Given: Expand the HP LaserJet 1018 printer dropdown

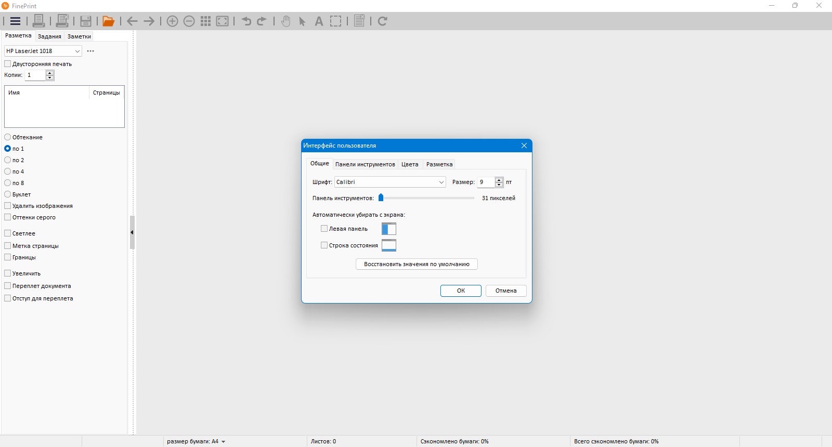Looking at the screenshot, I should point(43,51).
